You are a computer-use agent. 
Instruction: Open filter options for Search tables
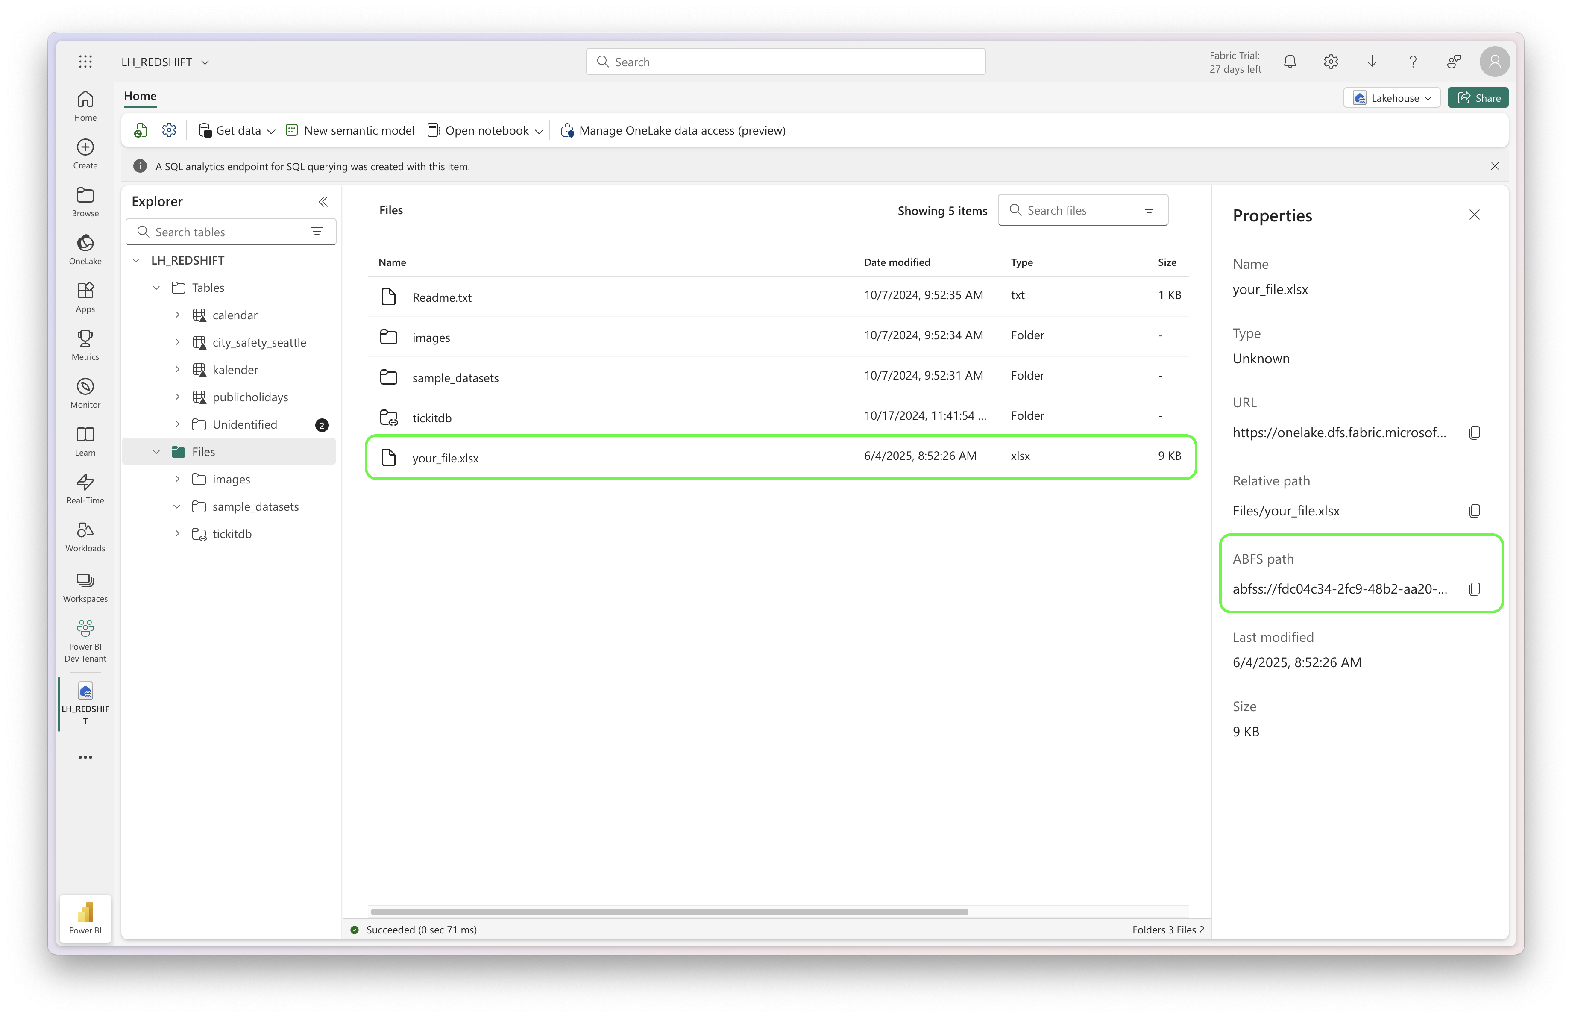point(317,231)
